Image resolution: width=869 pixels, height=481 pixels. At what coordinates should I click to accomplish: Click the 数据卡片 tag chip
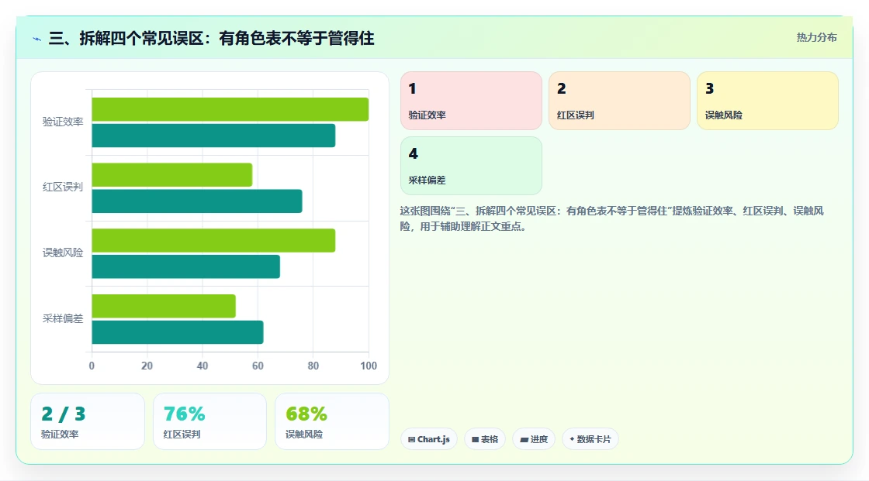pos(590,439)
